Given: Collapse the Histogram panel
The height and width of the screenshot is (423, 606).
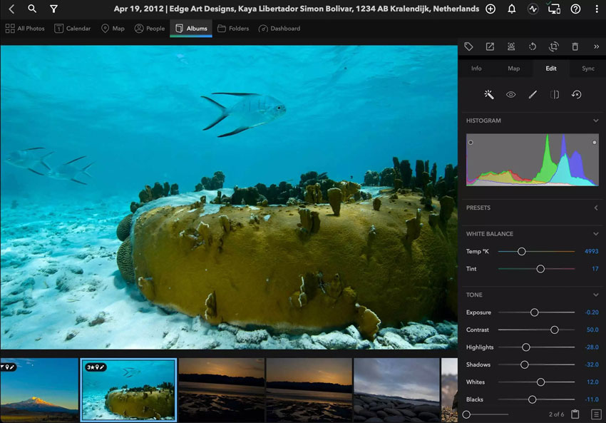Looking at the screenshot, I should [596, 121].
